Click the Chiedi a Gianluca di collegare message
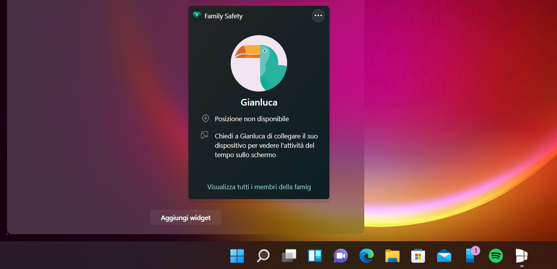This screenshot has height=269, width=557. [x=266, y=145]
